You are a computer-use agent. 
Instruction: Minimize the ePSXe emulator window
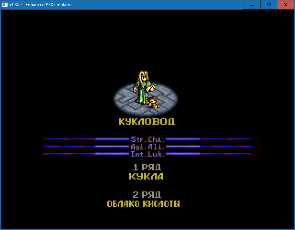(x=252, y=5)
